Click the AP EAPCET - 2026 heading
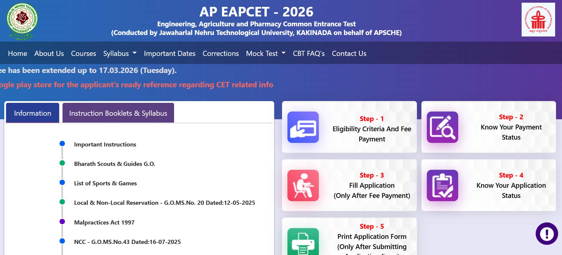Viewport: 562px width, 255px height. coord(256,12)
